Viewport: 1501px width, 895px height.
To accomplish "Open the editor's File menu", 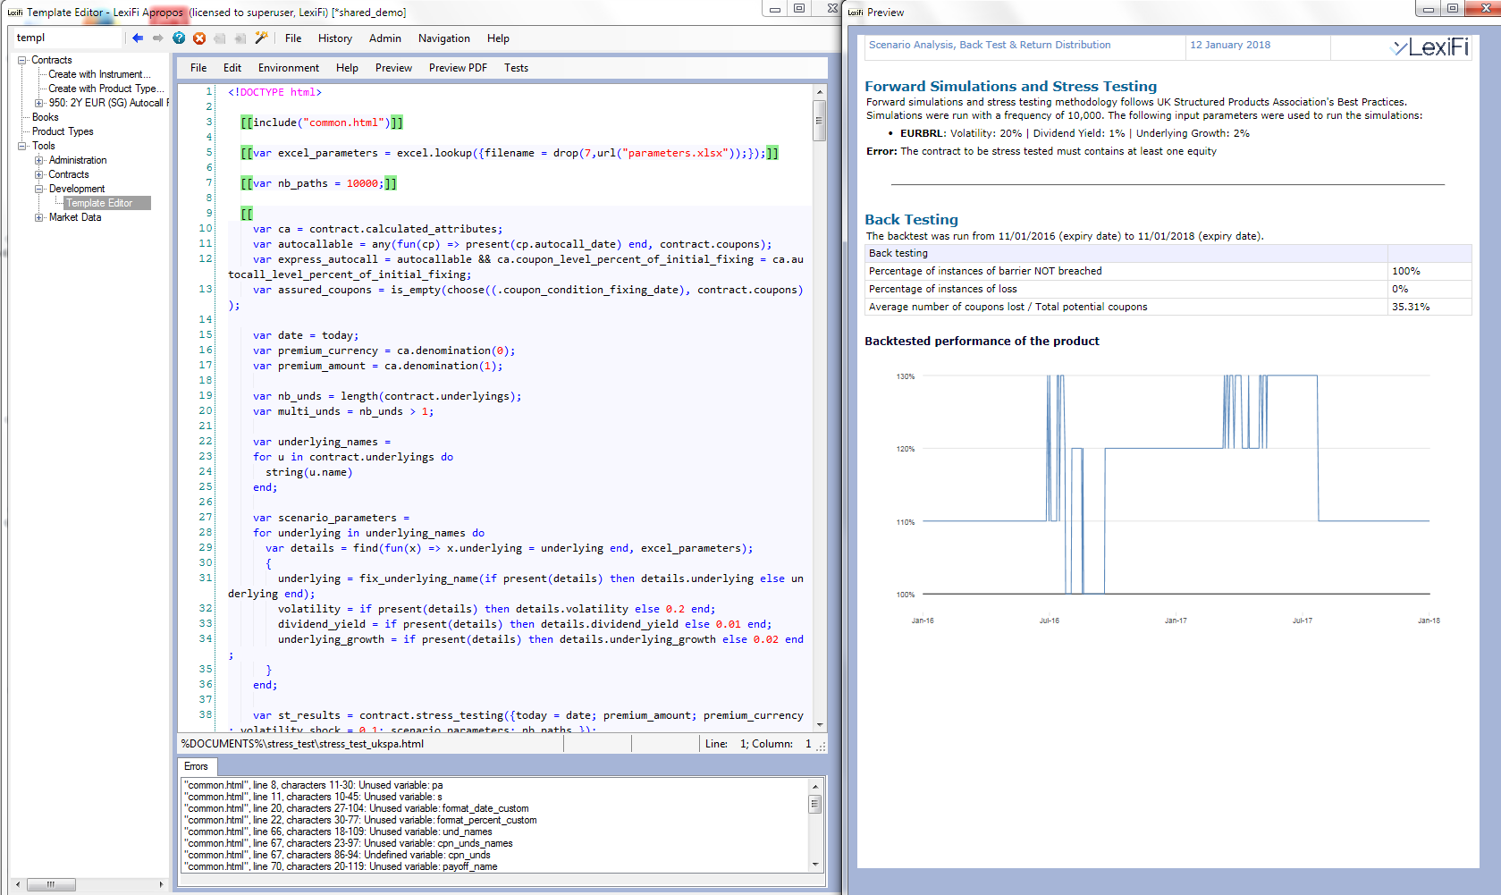I will tap(198, 68).
